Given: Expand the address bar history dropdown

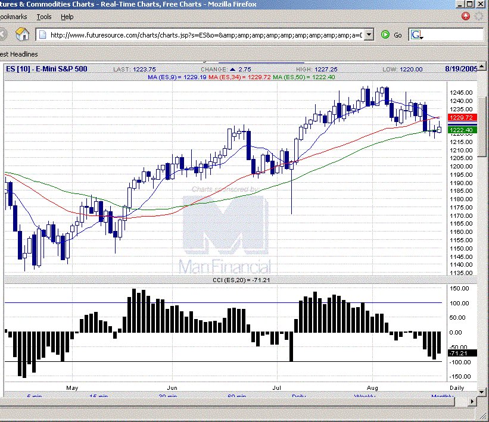Looking at the screenshot, I should tap(369, 35).
